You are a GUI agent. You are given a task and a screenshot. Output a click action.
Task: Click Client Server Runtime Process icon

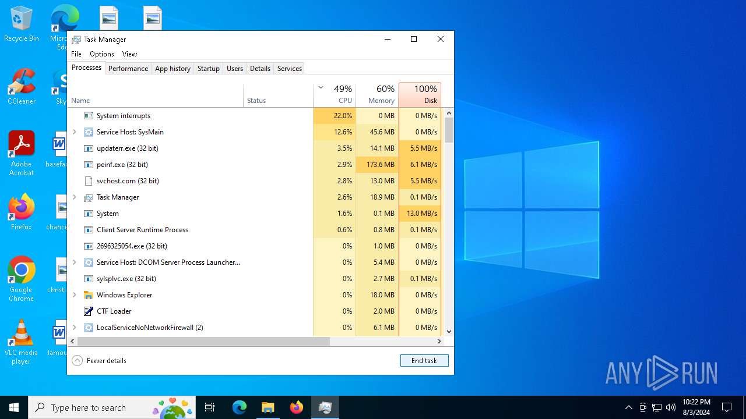pos(89,230)
